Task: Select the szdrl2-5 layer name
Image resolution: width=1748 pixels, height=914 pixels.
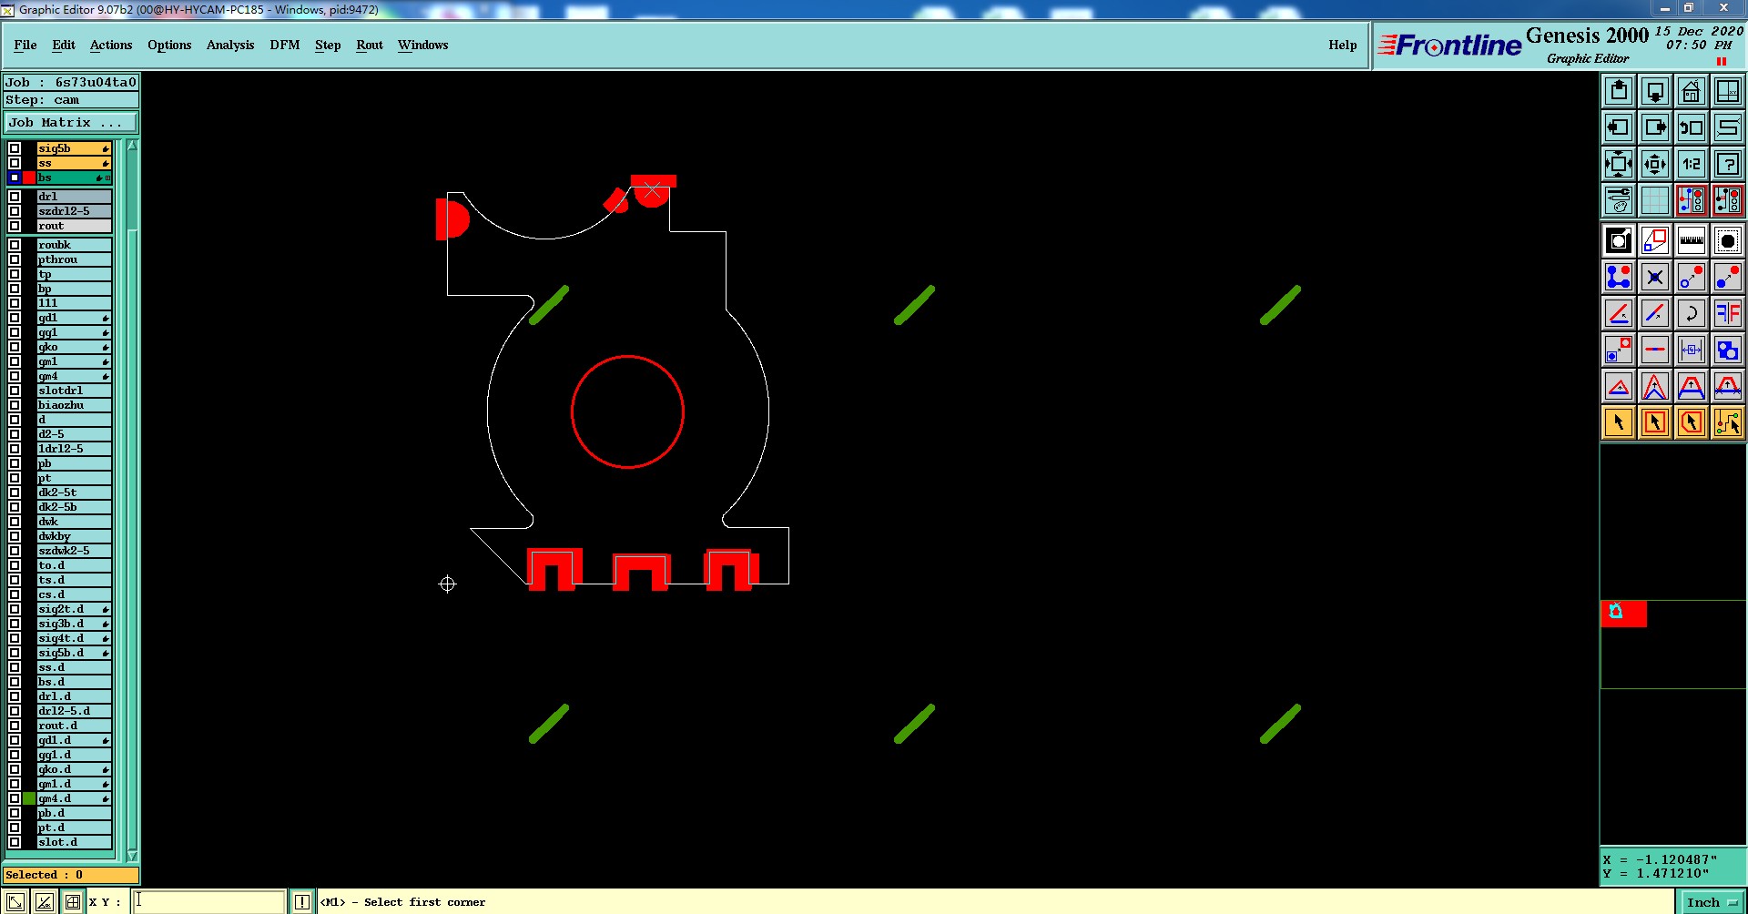Action: [x=74, y=211]
